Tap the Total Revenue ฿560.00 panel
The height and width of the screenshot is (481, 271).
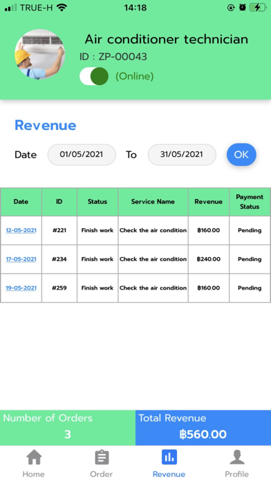coord(203,428)
